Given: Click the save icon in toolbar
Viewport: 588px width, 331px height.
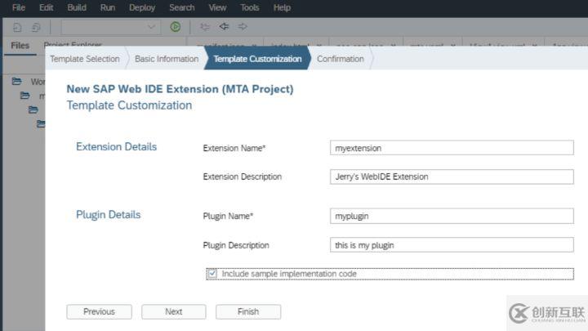Looking at the screenshot, I should click(x=17, y=26).
